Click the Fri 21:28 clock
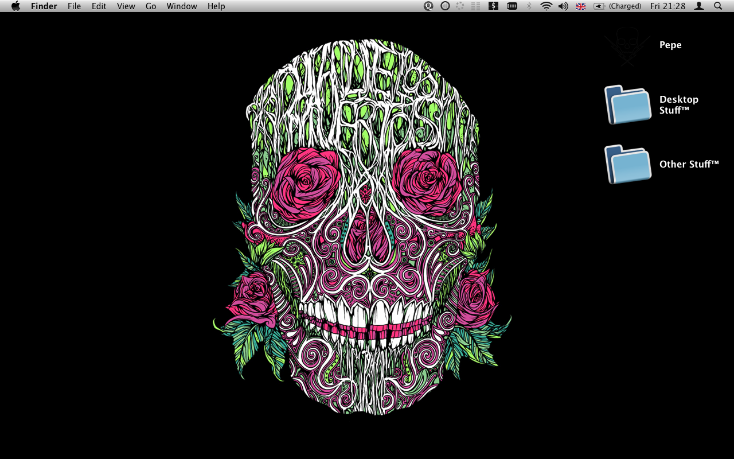The image size is (734, 459). pos(668,6)
